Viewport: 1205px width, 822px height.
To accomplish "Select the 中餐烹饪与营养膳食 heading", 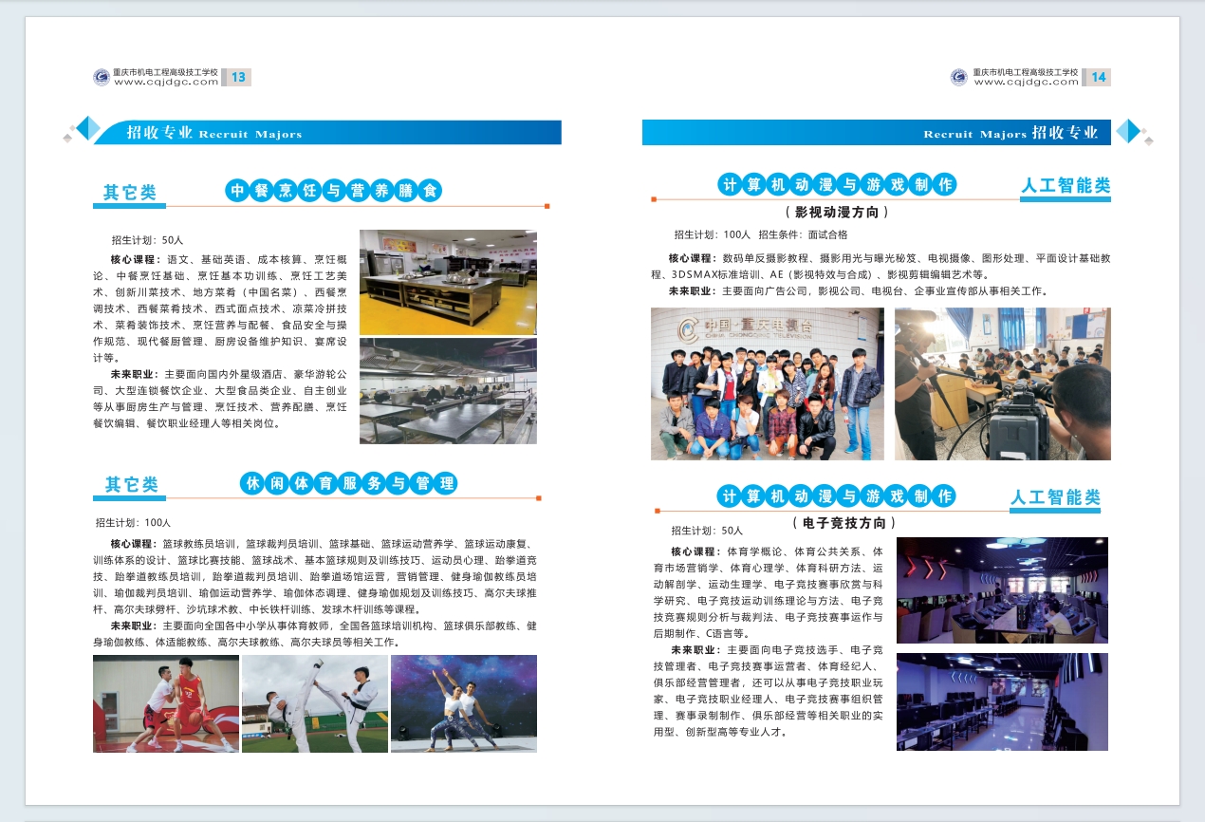I will tap(334, 191).
